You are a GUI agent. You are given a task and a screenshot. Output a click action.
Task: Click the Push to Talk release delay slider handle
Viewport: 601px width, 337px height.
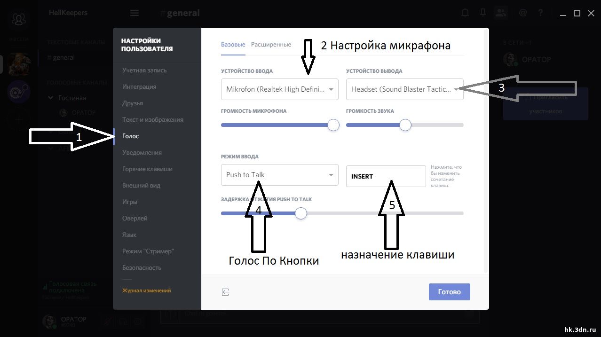[x=301, y=213]
